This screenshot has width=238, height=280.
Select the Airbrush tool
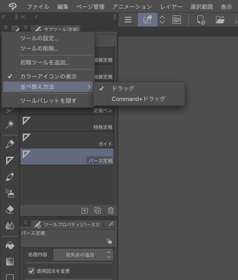pyautogui.click(x=10, y=193)
